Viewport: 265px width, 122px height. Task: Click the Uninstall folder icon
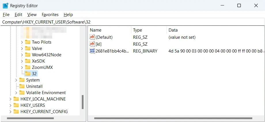pyautogui.click(x=22, y=86)
